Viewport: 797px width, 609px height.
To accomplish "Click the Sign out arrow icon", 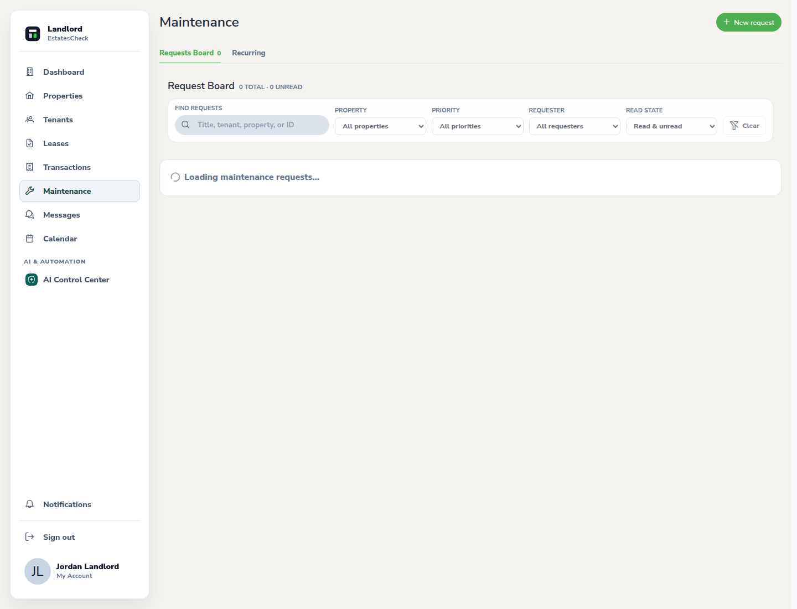I will [x=30, y=537].
